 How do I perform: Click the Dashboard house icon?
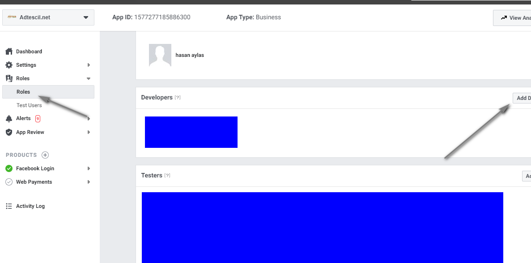coord(9,52)
